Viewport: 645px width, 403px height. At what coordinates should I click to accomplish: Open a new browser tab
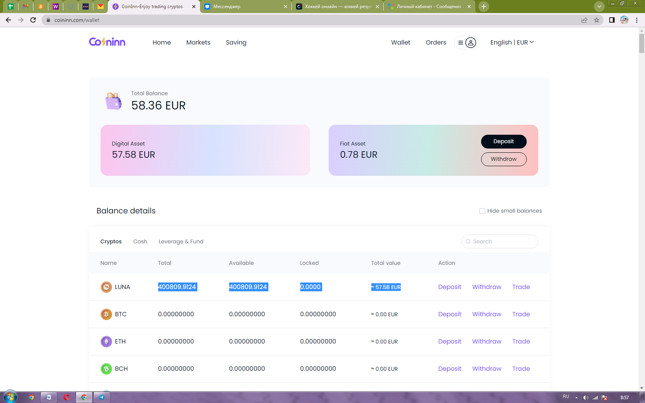coord(484,7)
